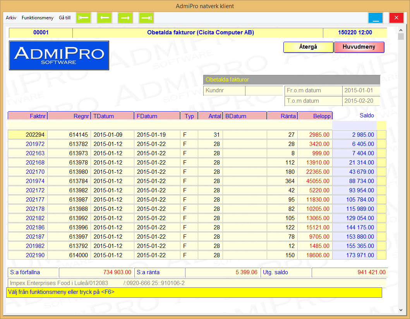
Task: Open invoice 201974 in the list
Action: pos(35,181)
